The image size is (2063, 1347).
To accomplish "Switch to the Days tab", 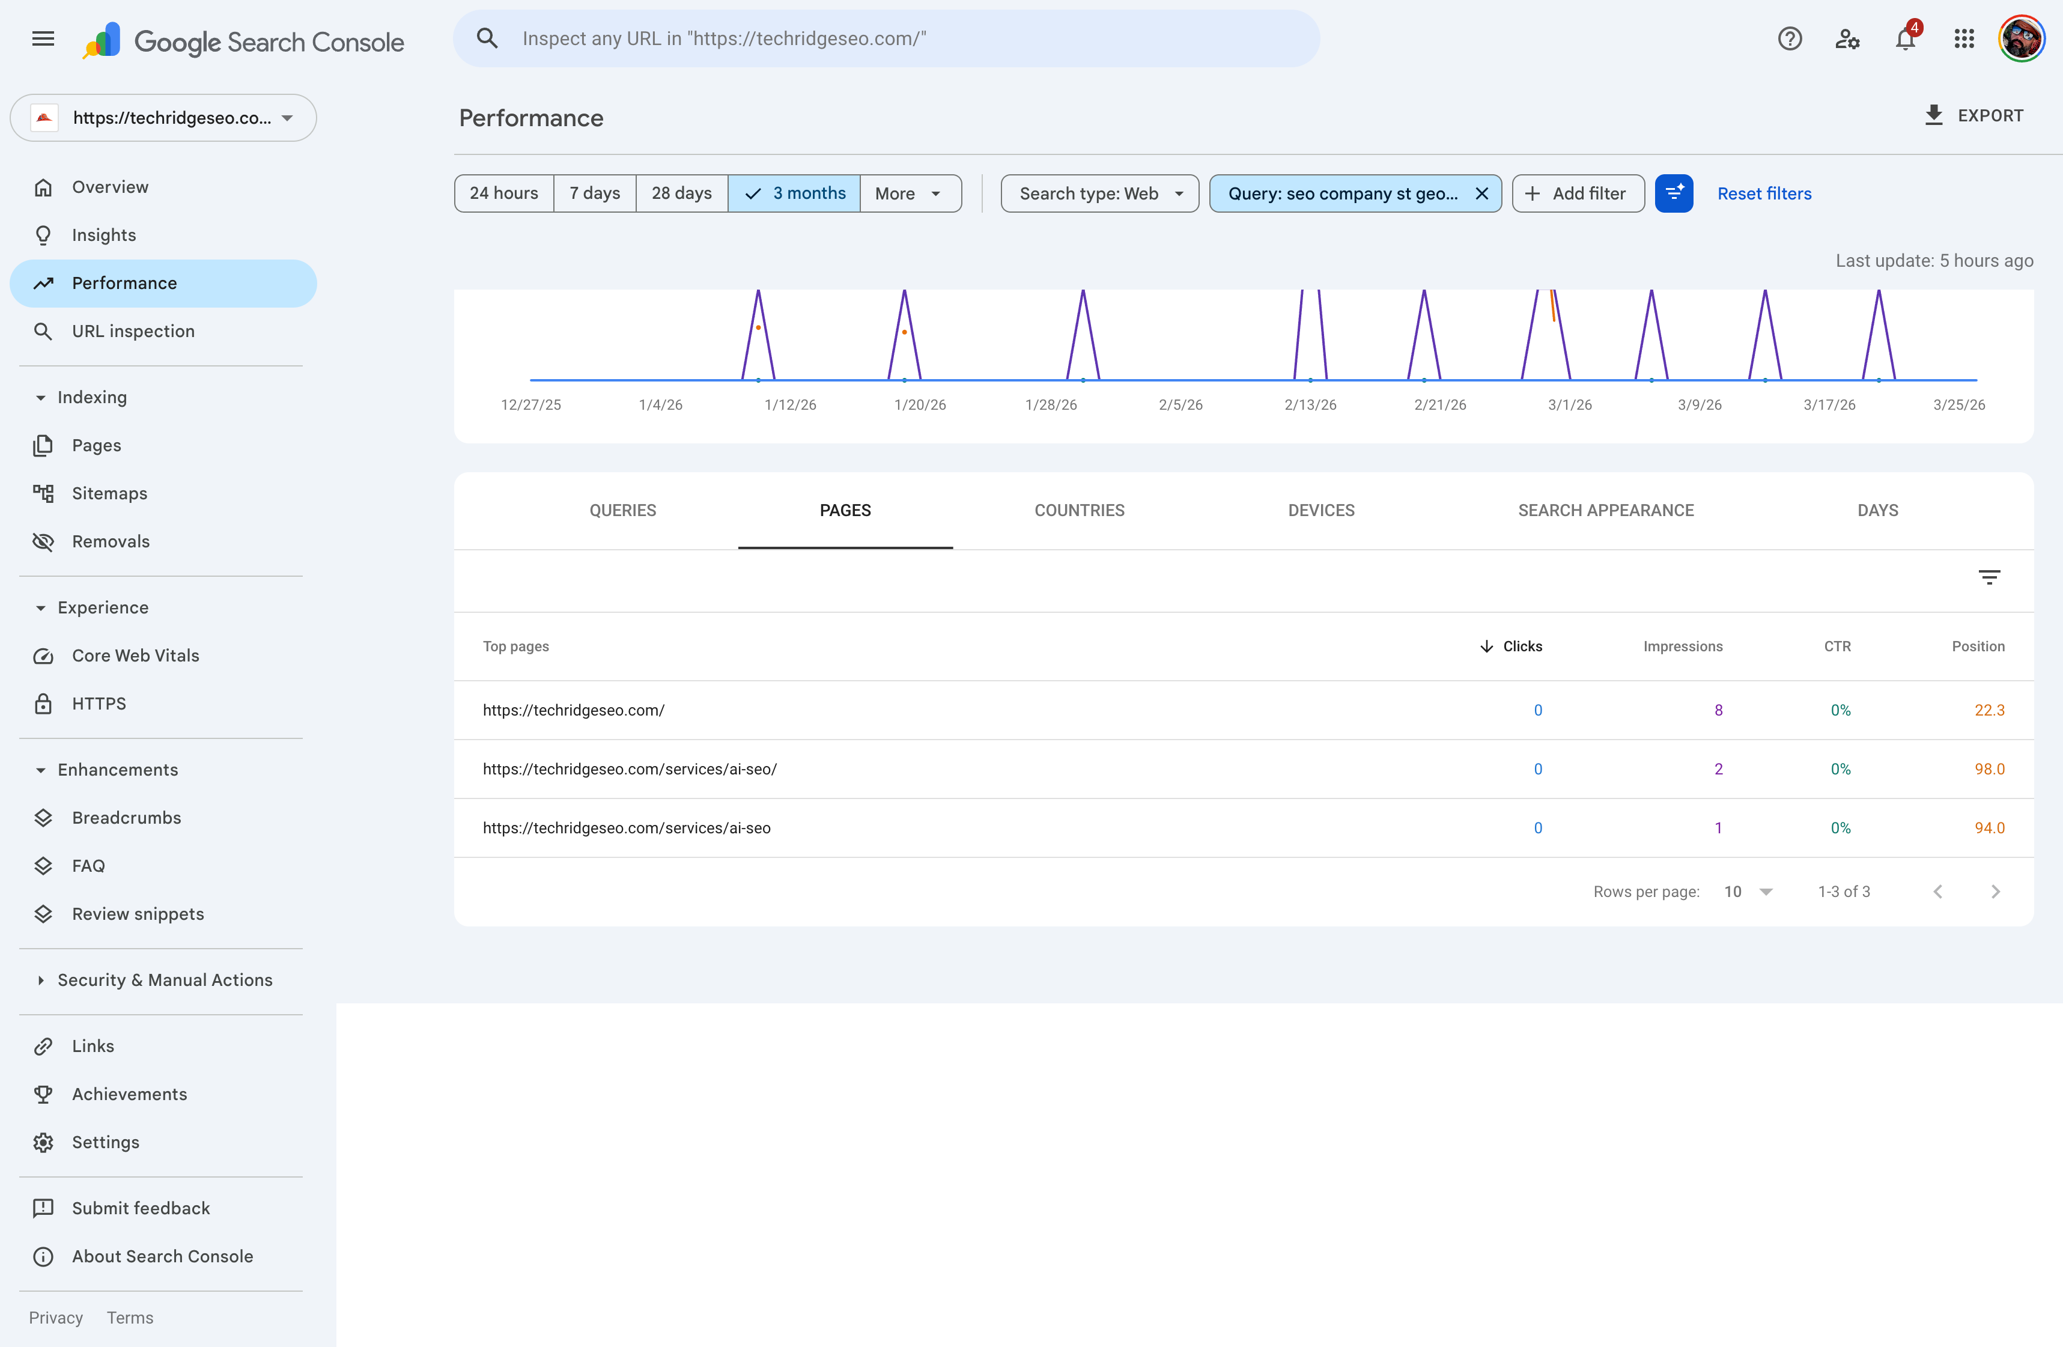I will point(1877,511).
